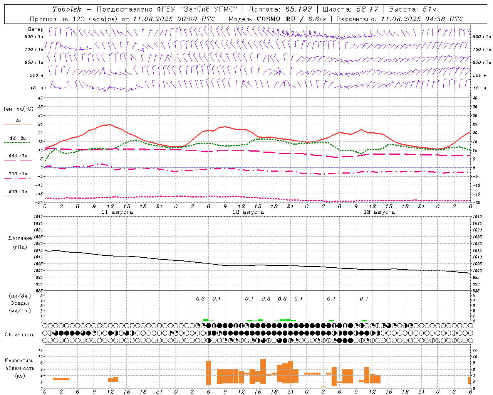Viewport: 493px width, 395px height.
Task: Select the '0.6' precipitation amount value
Action: click(x=282, y=299)
